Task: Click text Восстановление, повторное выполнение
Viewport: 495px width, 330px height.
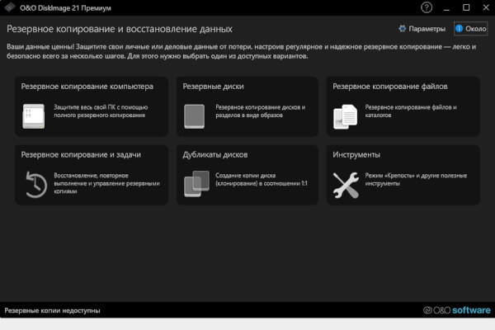Action: point(106,183)
